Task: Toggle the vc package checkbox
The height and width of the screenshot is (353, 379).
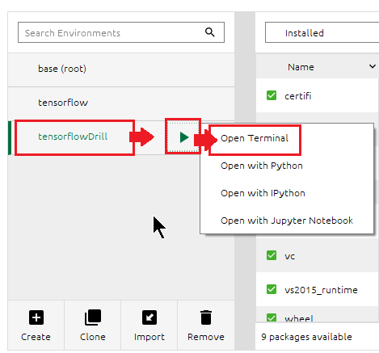Action: click(272, 255)
